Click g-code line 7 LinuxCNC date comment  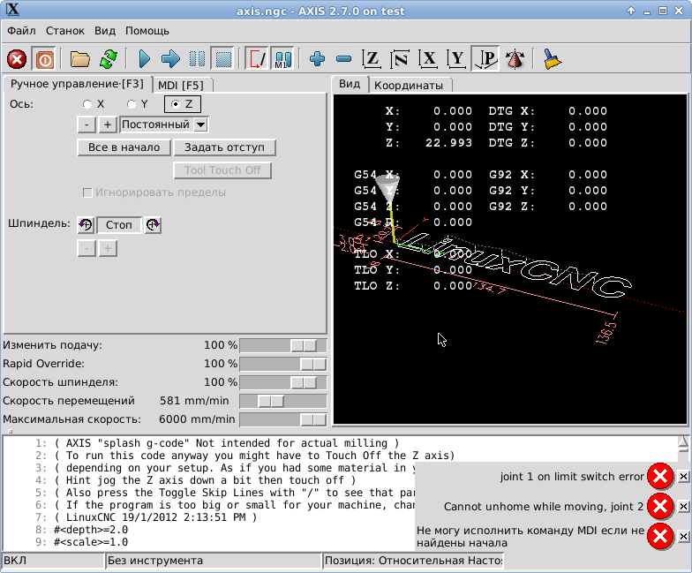(x=155, y=517)
